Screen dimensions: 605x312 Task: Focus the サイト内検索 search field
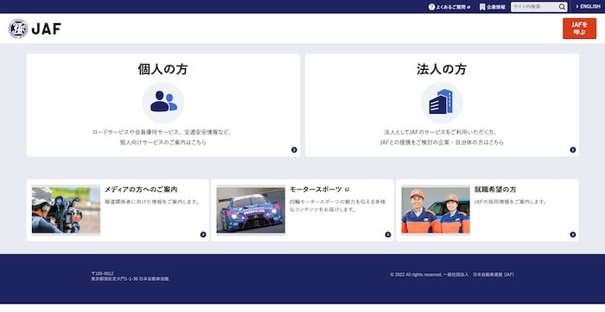534,7
